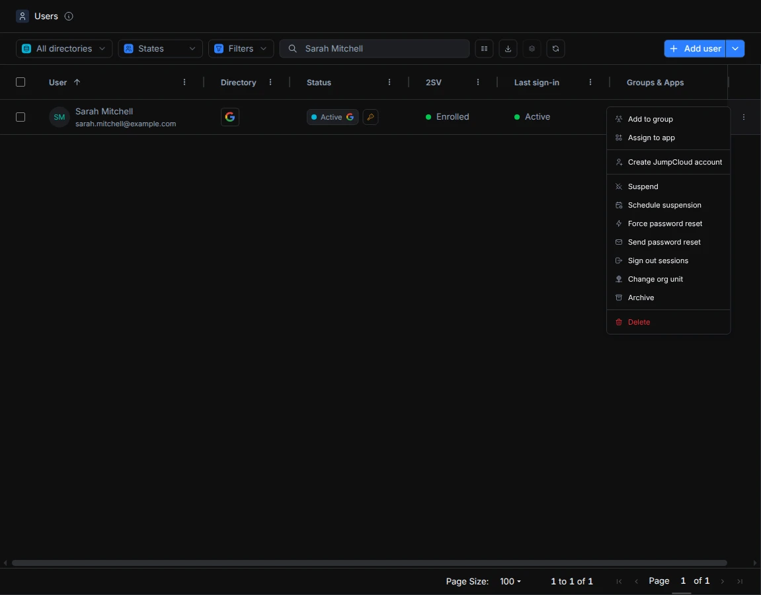
Task: Open the Directory column menu dots
Action: point(270,83)
